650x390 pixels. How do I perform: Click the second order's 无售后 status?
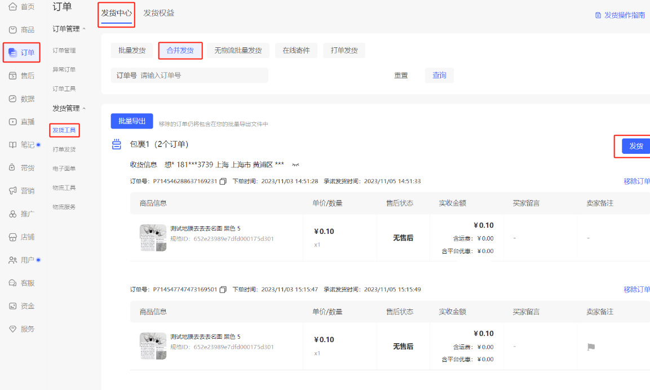pyautogui.click(x=403, y=346)
